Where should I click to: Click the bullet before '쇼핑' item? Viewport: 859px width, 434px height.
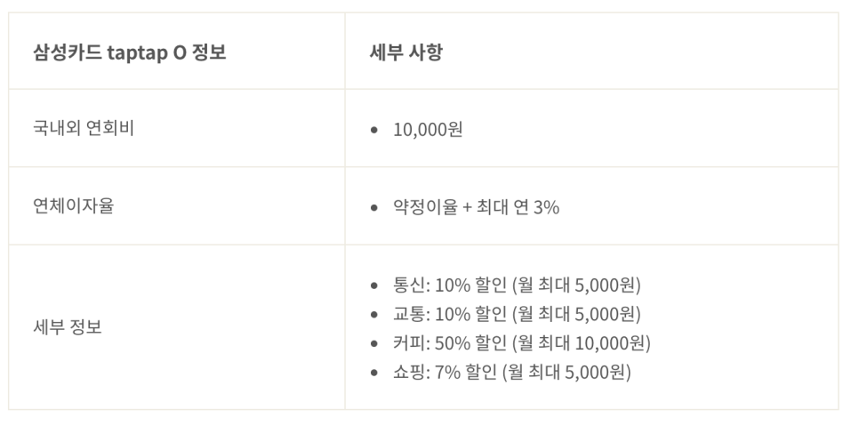374,373
